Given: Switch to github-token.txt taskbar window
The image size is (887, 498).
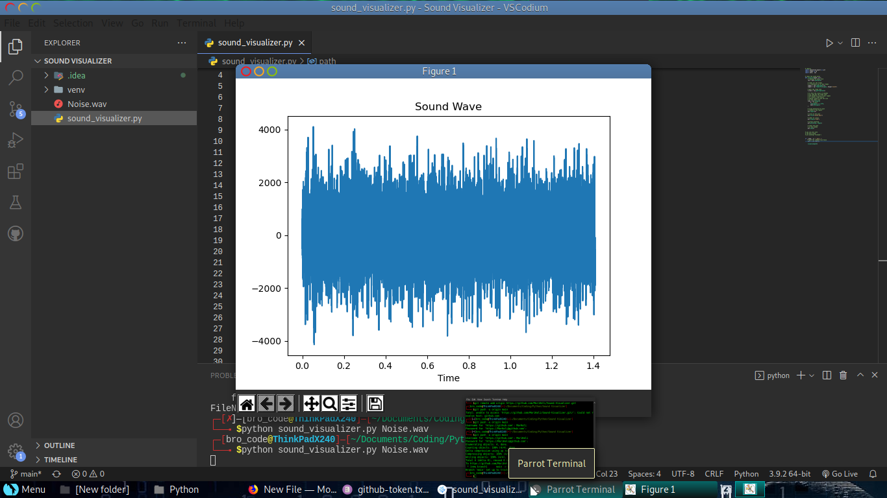Looking at the screenshot, I should (x=386, y=490).
